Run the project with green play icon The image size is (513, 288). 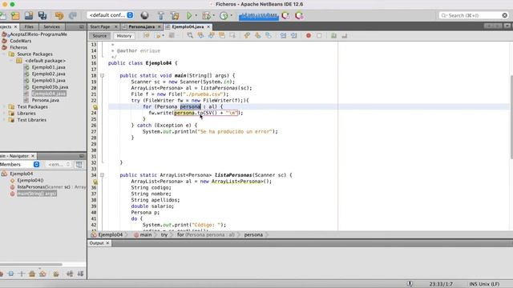[x=189, y=15]
